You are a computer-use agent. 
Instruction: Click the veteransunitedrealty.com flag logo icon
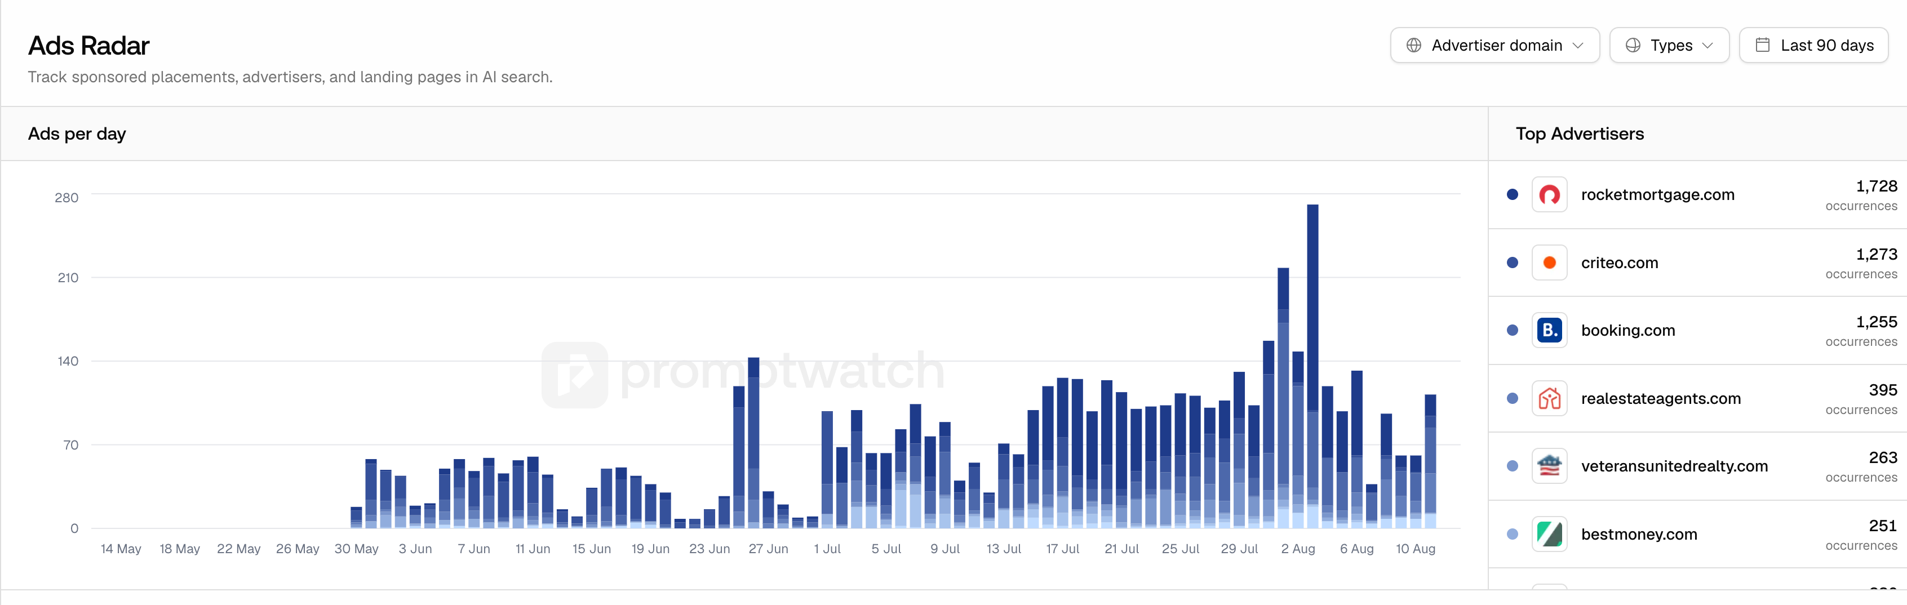tap(1549, 466)
